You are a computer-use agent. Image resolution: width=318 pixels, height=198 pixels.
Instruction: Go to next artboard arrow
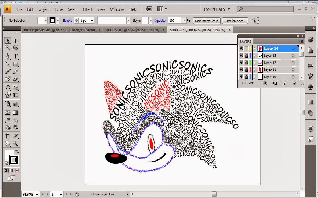[x=66, y=194]
